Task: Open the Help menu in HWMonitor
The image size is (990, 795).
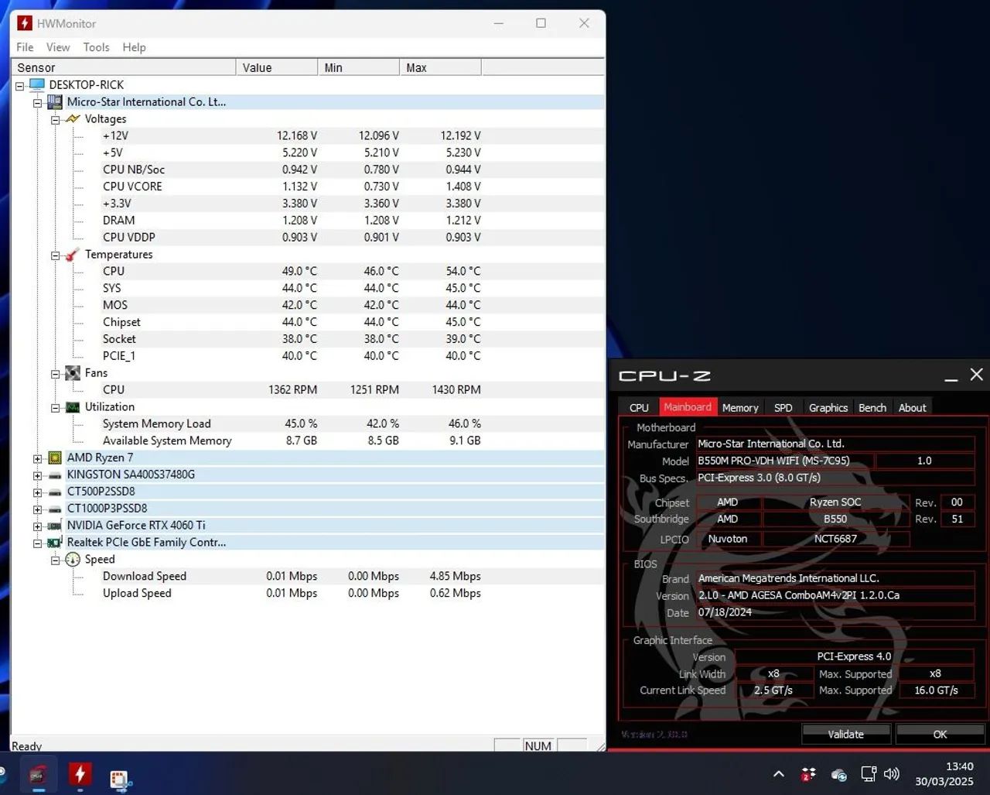Action: [x=134, y=47]
